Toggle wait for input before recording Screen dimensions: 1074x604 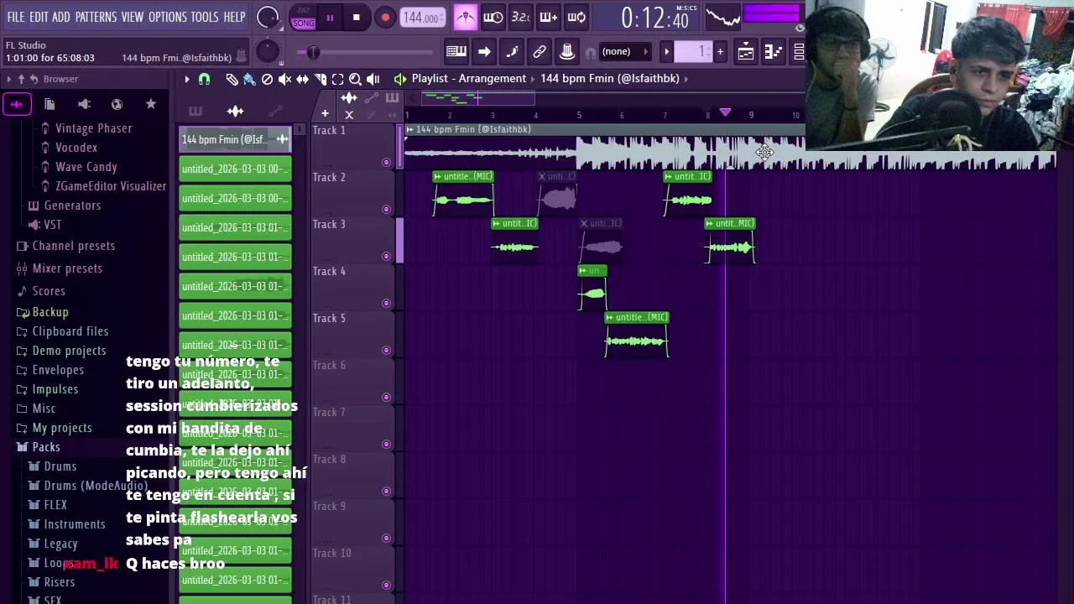[493, 17]
